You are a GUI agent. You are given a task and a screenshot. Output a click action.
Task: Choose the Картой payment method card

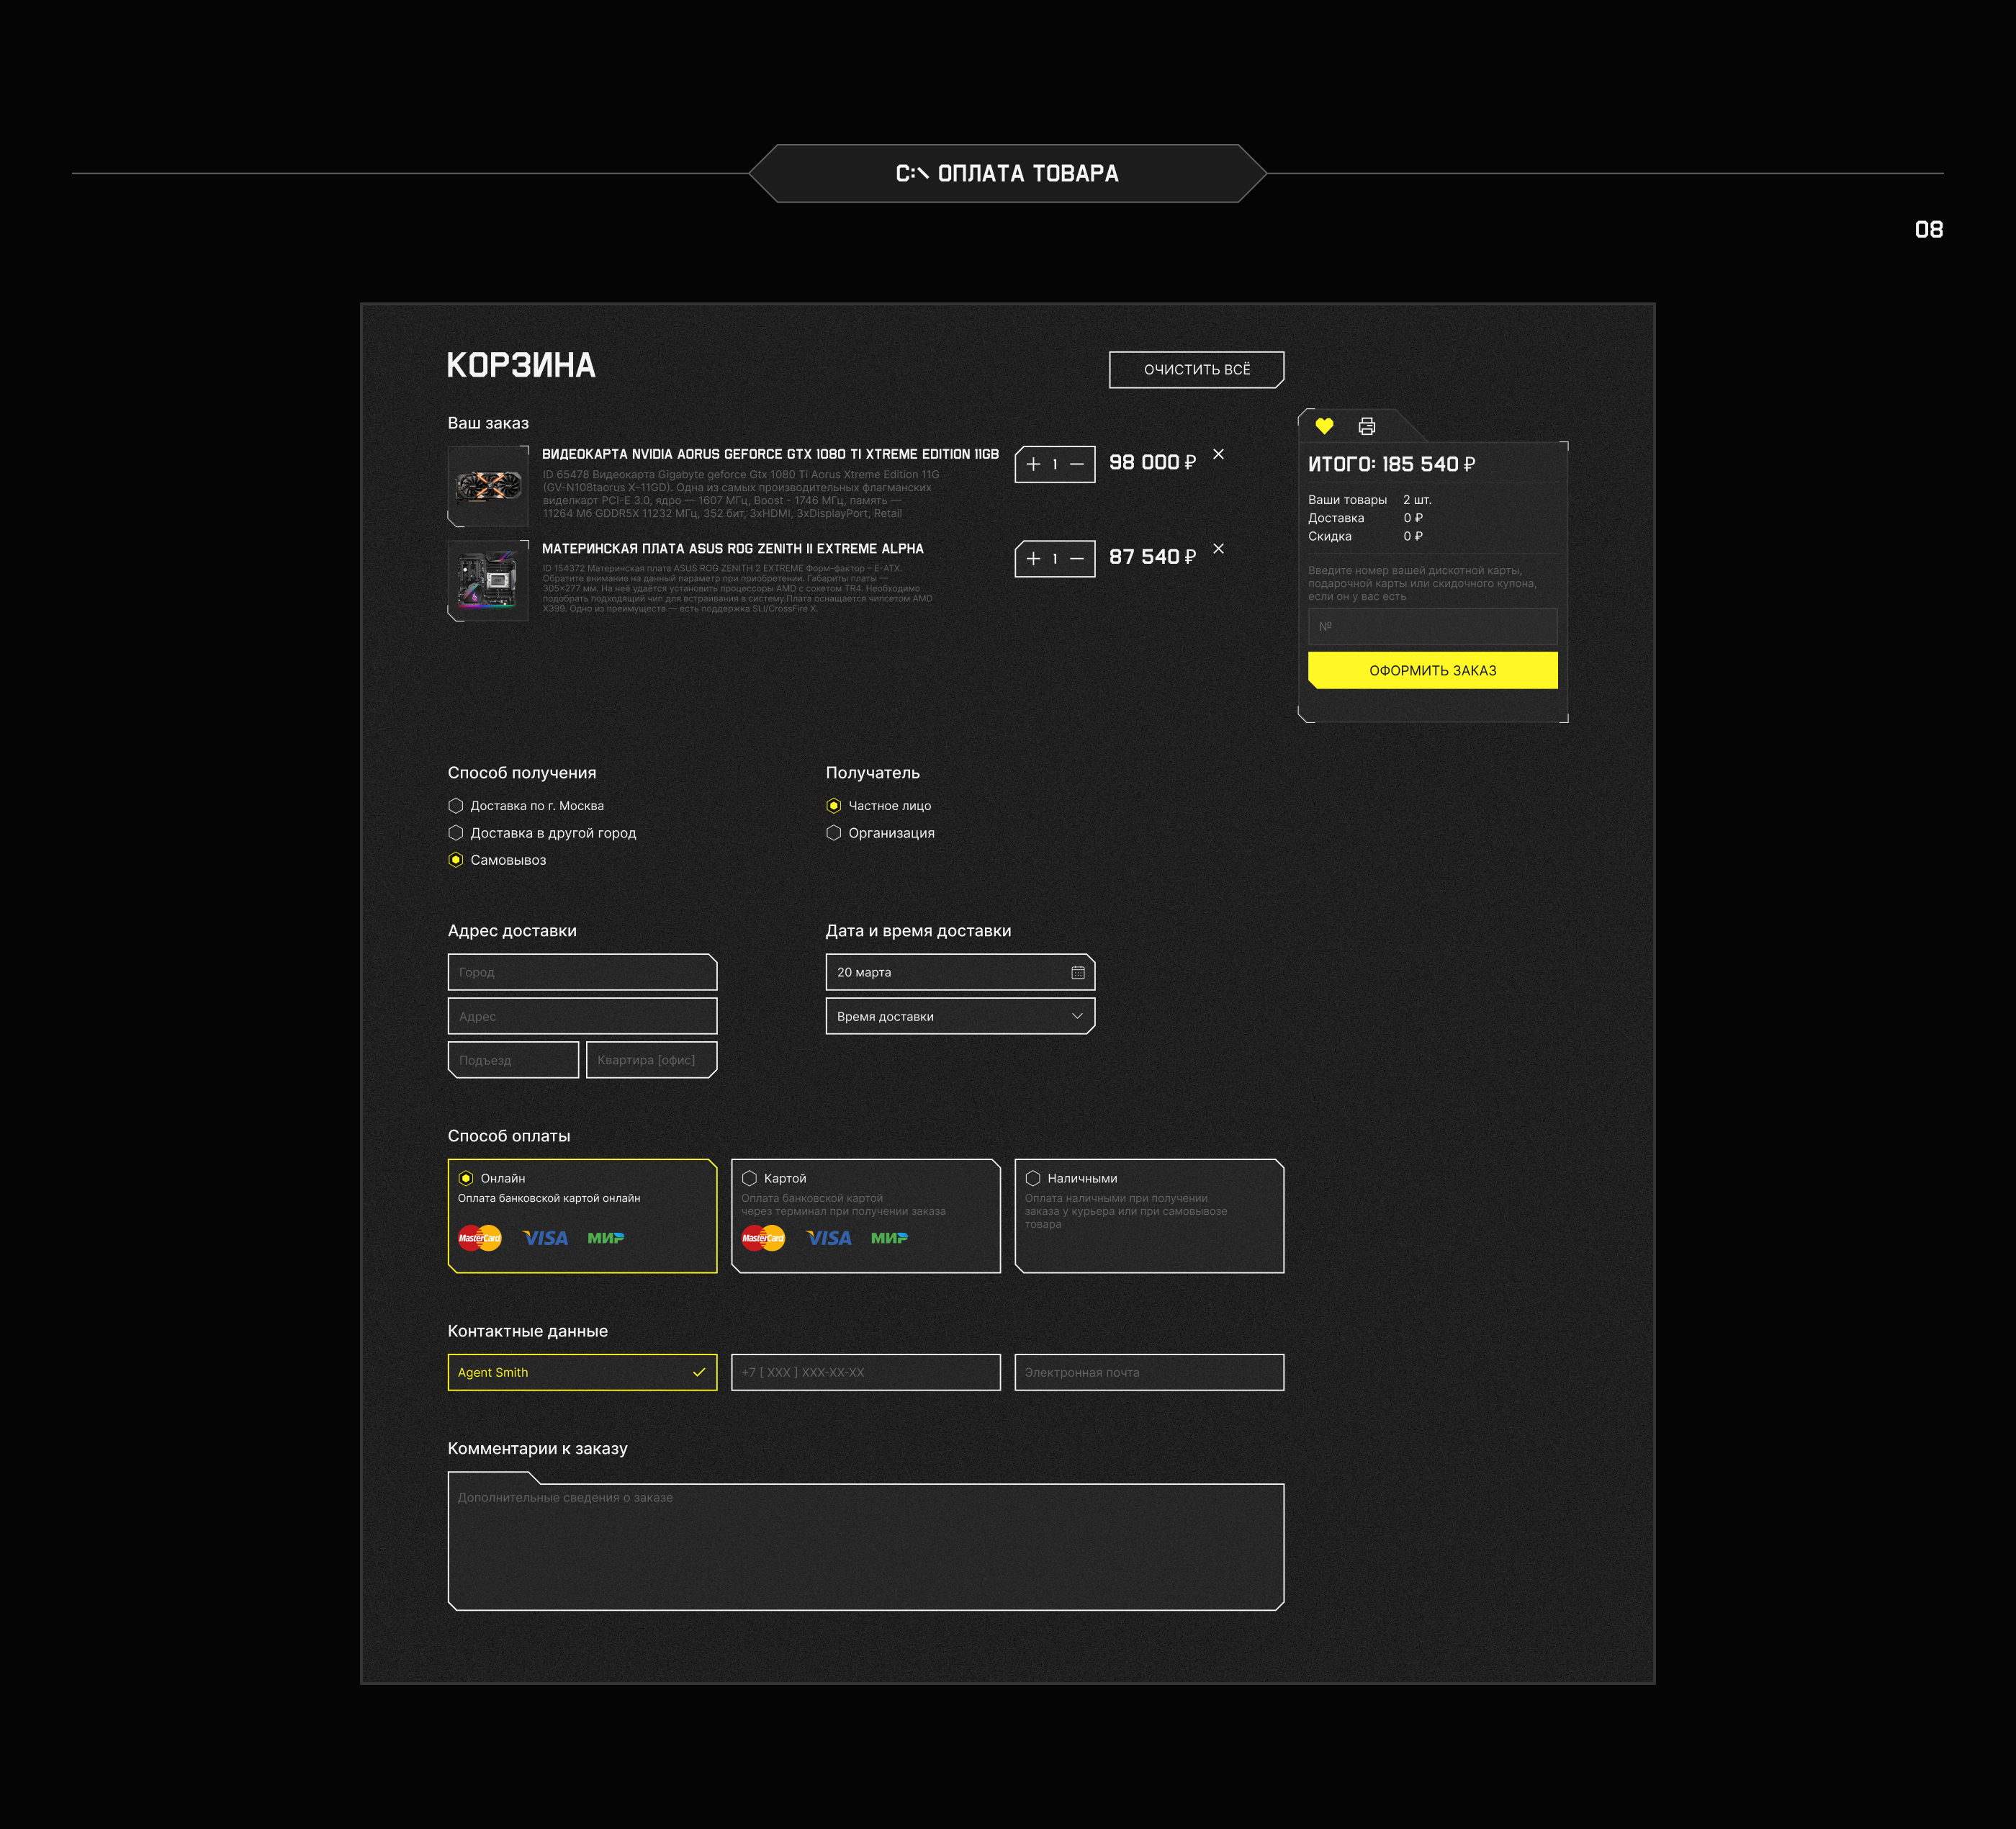pyautogui.click(x=865, y=1215)
